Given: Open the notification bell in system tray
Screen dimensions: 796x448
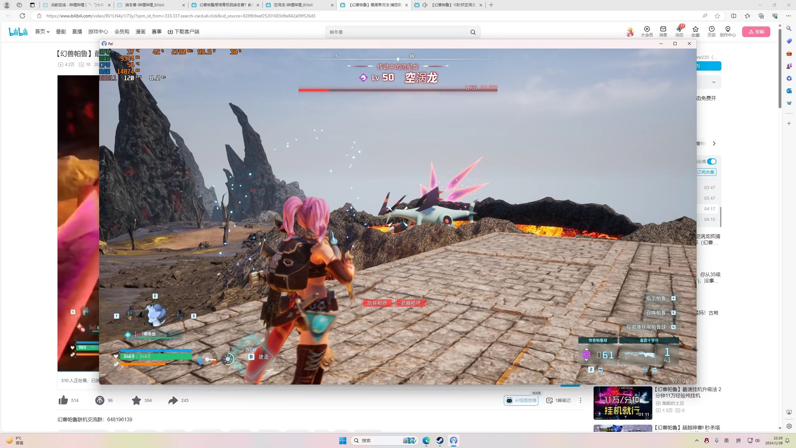Looking at the screenshot, I should point(788,441).
